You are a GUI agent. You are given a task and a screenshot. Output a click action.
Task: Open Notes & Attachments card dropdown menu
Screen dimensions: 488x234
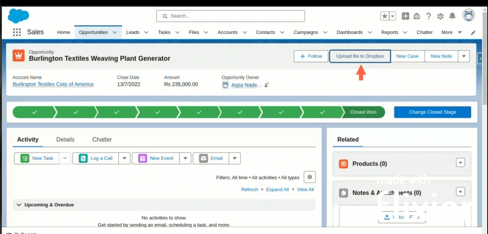[460, 192]
